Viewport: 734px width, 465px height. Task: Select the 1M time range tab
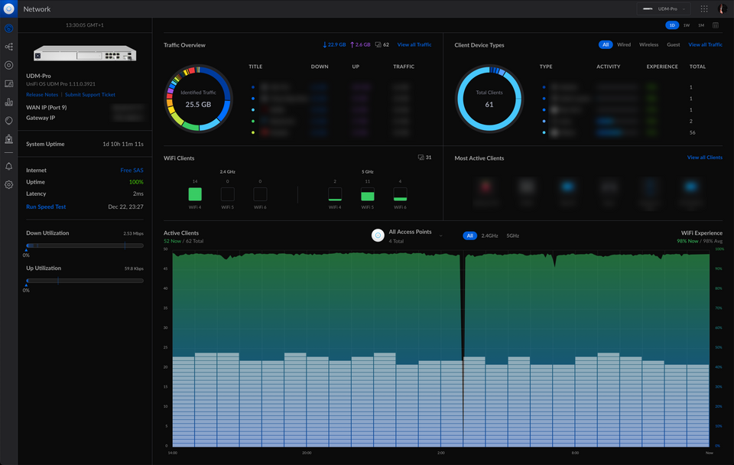[700, 25]
